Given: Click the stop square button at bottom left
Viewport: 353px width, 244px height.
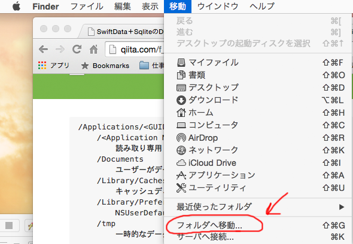Looking at the screenshot, I should (9, 226).
